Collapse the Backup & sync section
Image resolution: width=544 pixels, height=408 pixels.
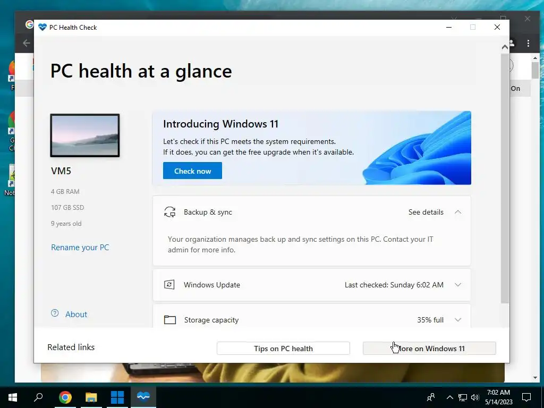pos(458,212)
